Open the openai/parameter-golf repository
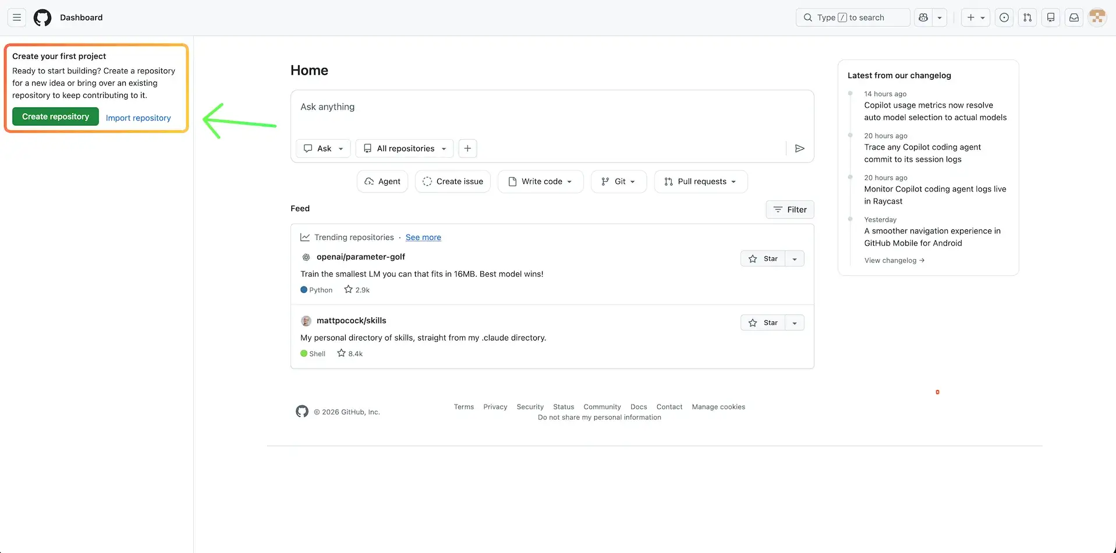The image size is (1116, 553). pos(361,257)
